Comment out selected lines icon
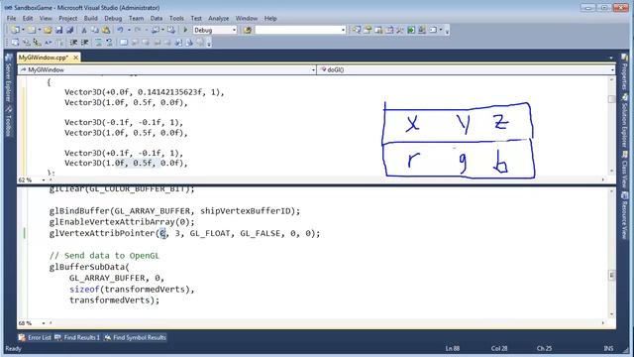Viewport: 634px width, 357px height. (x=99, y=42)
